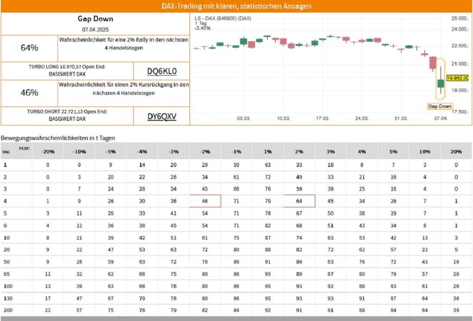The image size is (473, 321).
Task: Click the orange DAX-Trading header banner
Action: (236, 6)
